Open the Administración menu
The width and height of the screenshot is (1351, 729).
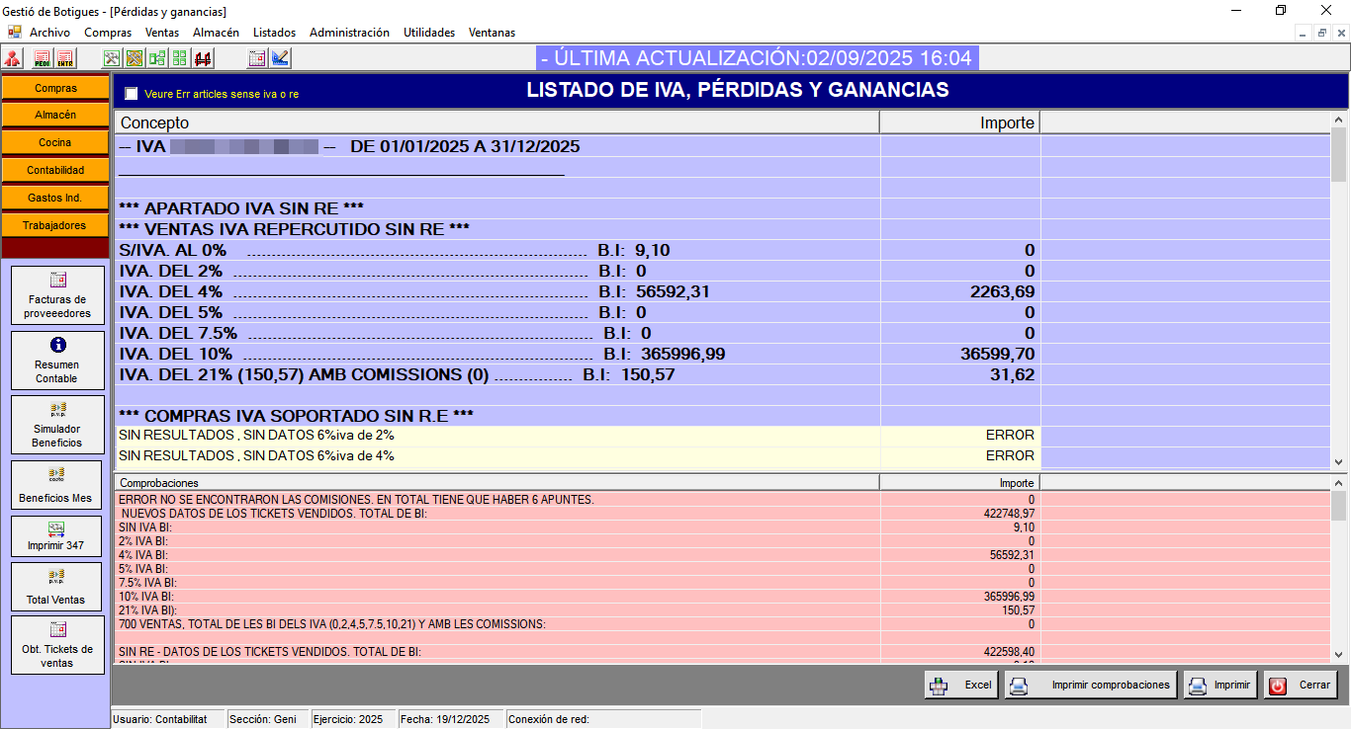point(349,33)
